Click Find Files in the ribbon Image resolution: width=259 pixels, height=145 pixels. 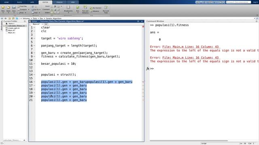tap(22, 6)
